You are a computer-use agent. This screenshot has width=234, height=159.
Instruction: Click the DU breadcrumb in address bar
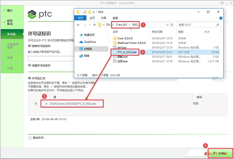pos(108,25)
